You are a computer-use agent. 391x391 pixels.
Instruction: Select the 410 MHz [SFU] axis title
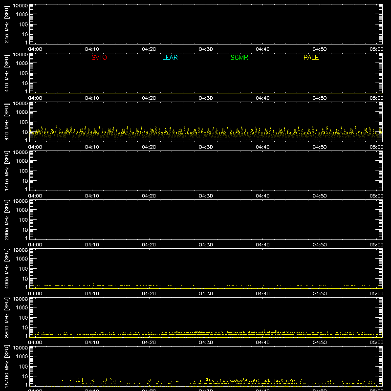[6, 73]
